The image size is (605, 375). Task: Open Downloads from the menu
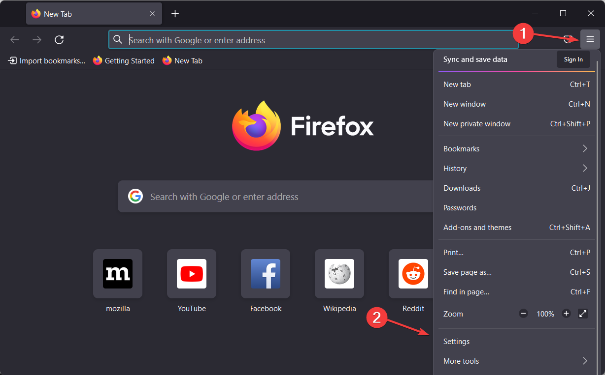point(462,188)
